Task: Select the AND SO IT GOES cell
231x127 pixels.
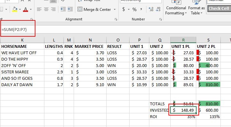Action: point(22,78)
